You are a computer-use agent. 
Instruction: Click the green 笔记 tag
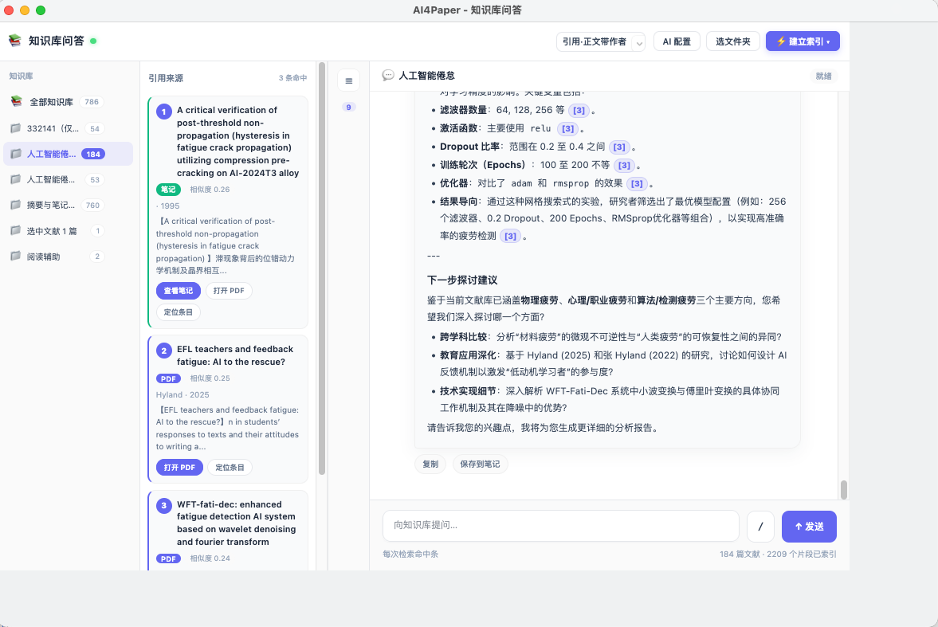pyautogui.click(x=169, y=189)
